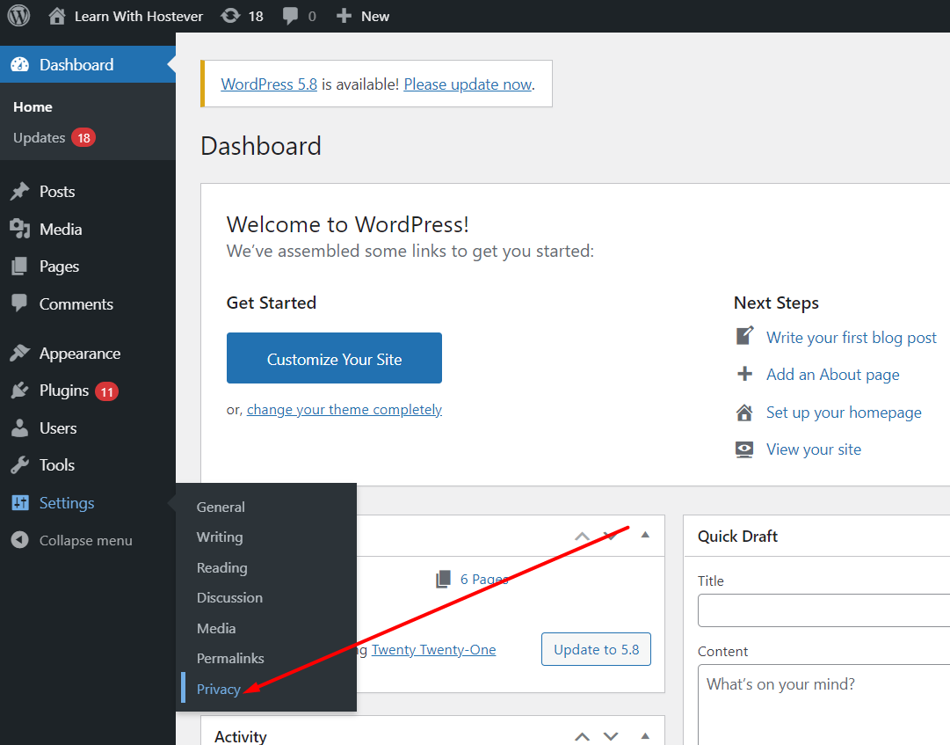Click the pages icon next to 6 Pages
The width and height of the screenshot is (950, 745).
444,580
